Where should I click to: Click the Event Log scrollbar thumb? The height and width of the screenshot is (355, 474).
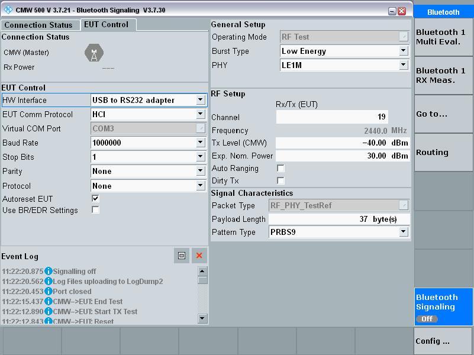[x=202, y=280]
